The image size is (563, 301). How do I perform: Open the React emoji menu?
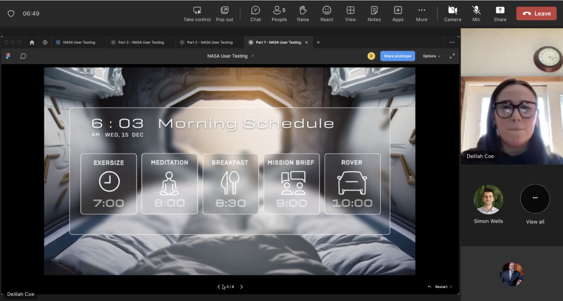pyautogui.click(x=326, y=14)
